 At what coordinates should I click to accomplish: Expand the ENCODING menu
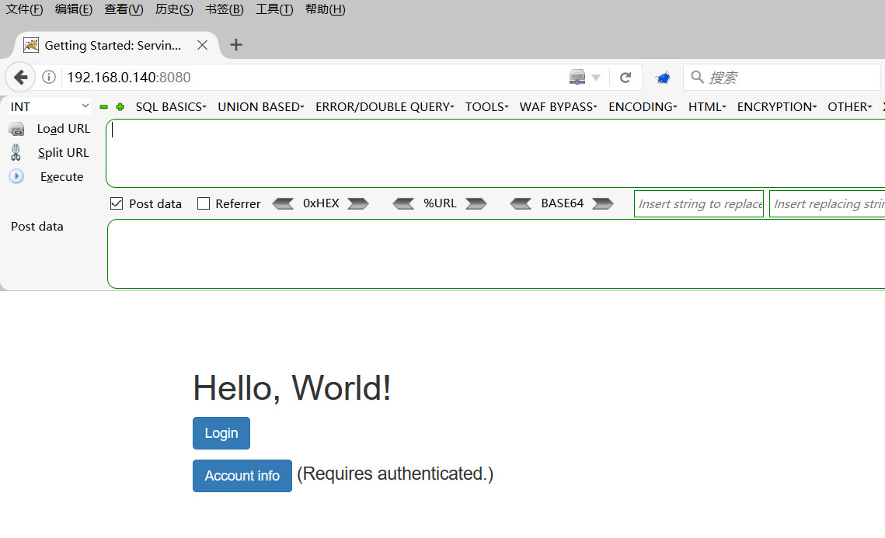coord(643,106)
